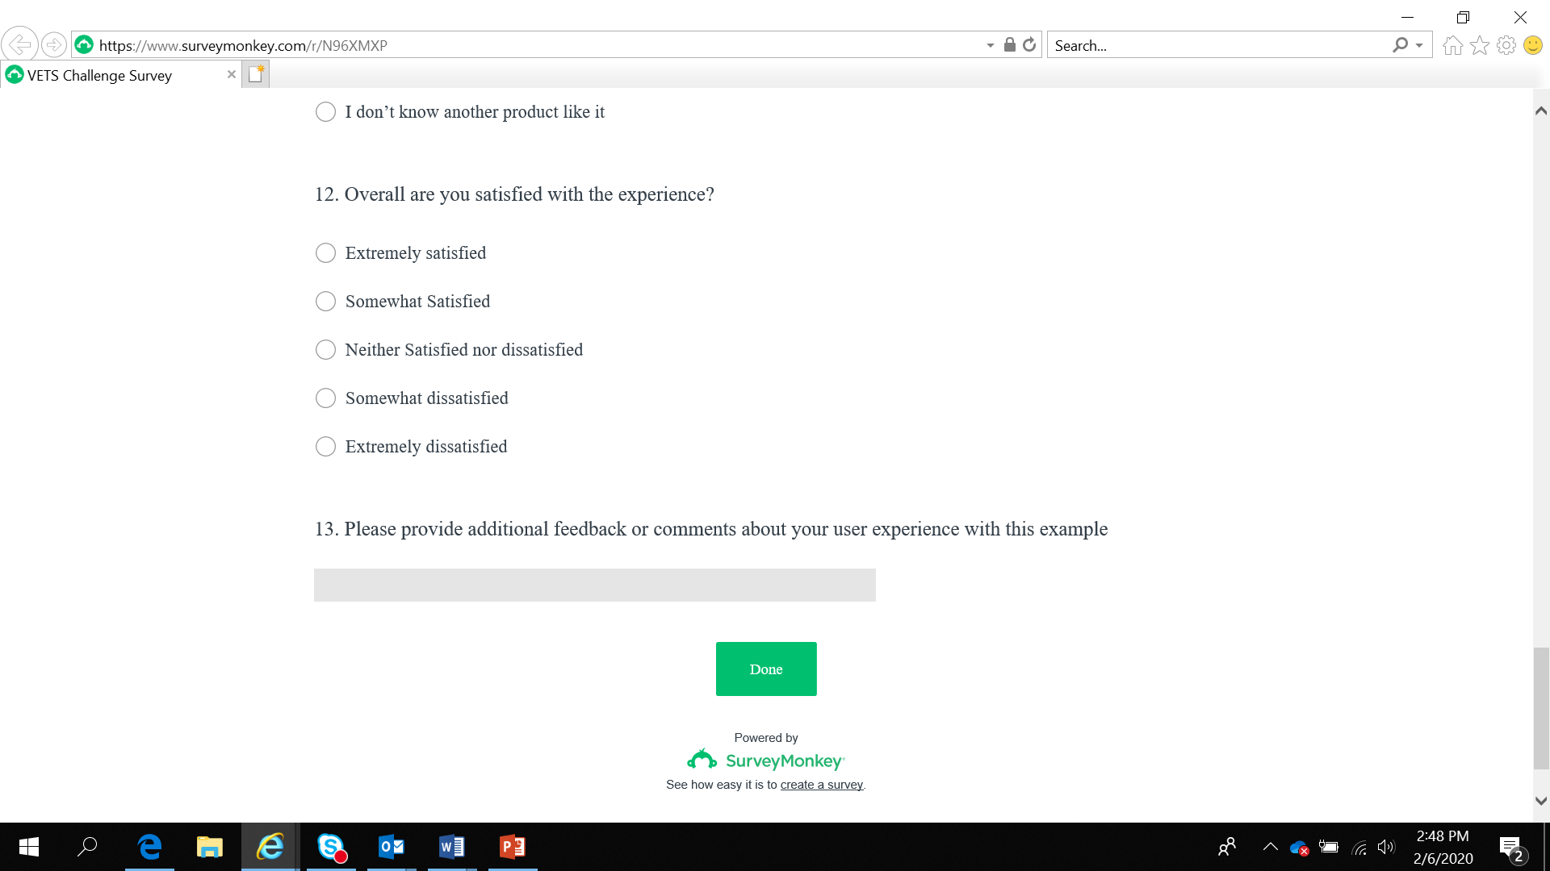Viewport: 1550px width, 871px height.
Task: Click the browser Back arrow button
Action: coord(19,44)
